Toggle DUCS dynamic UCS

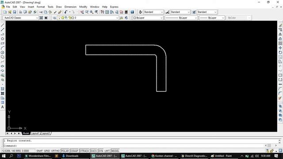pyautogui.click(x=93, y=151)
